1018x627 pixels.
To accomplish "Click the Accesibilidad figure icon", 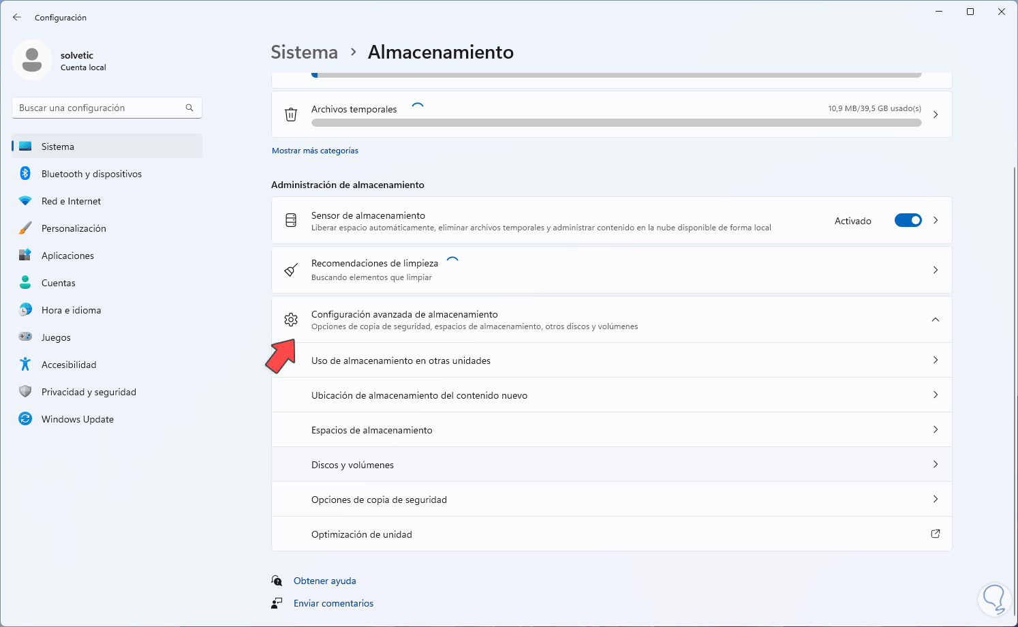I will pos(25,365).
